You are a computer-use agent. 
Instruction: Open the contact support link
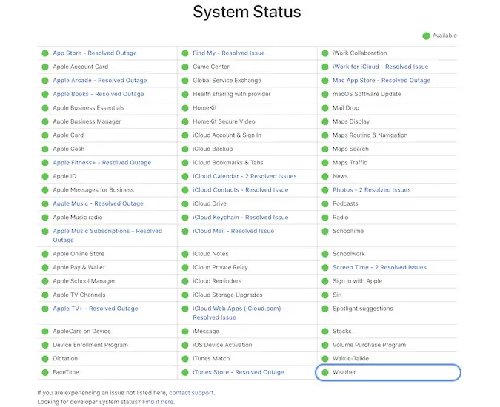191,393
